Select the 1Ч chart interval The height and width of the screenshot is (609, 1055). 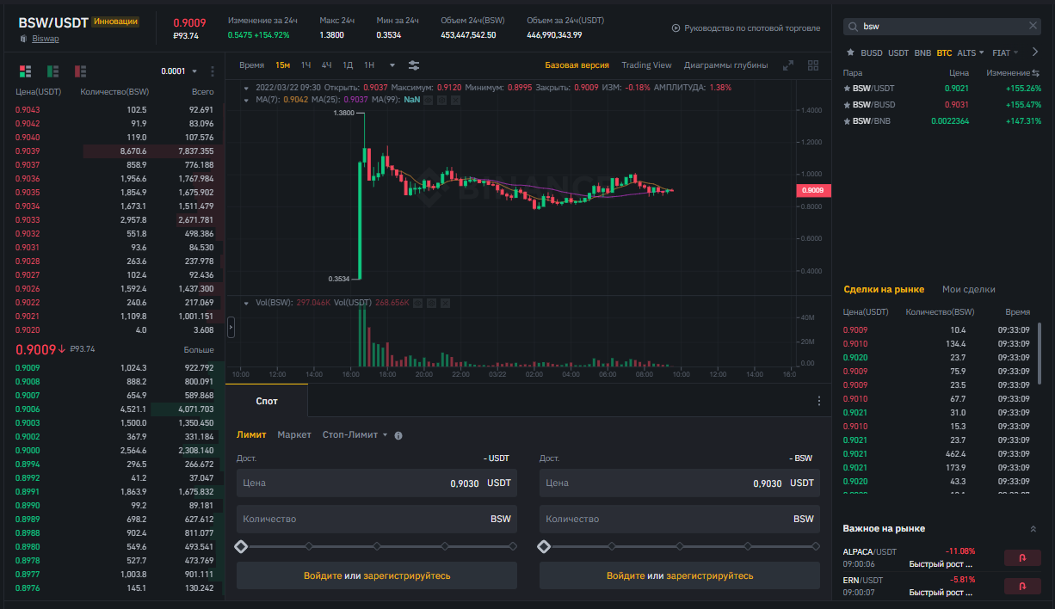[306, 65]
